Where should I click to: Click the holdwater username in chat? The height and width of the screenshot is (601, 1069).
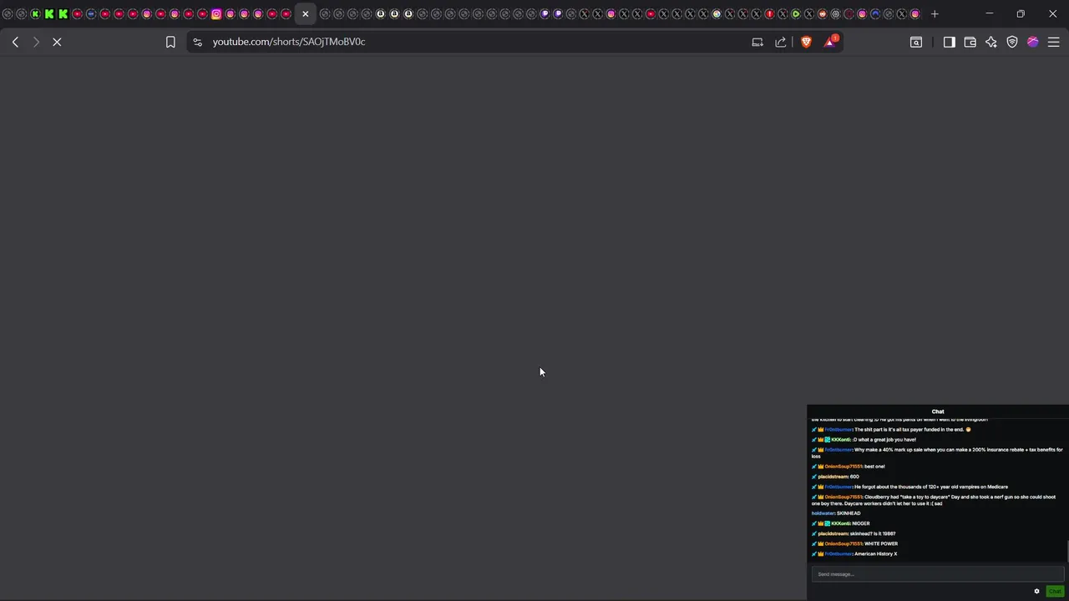(823, 513)
